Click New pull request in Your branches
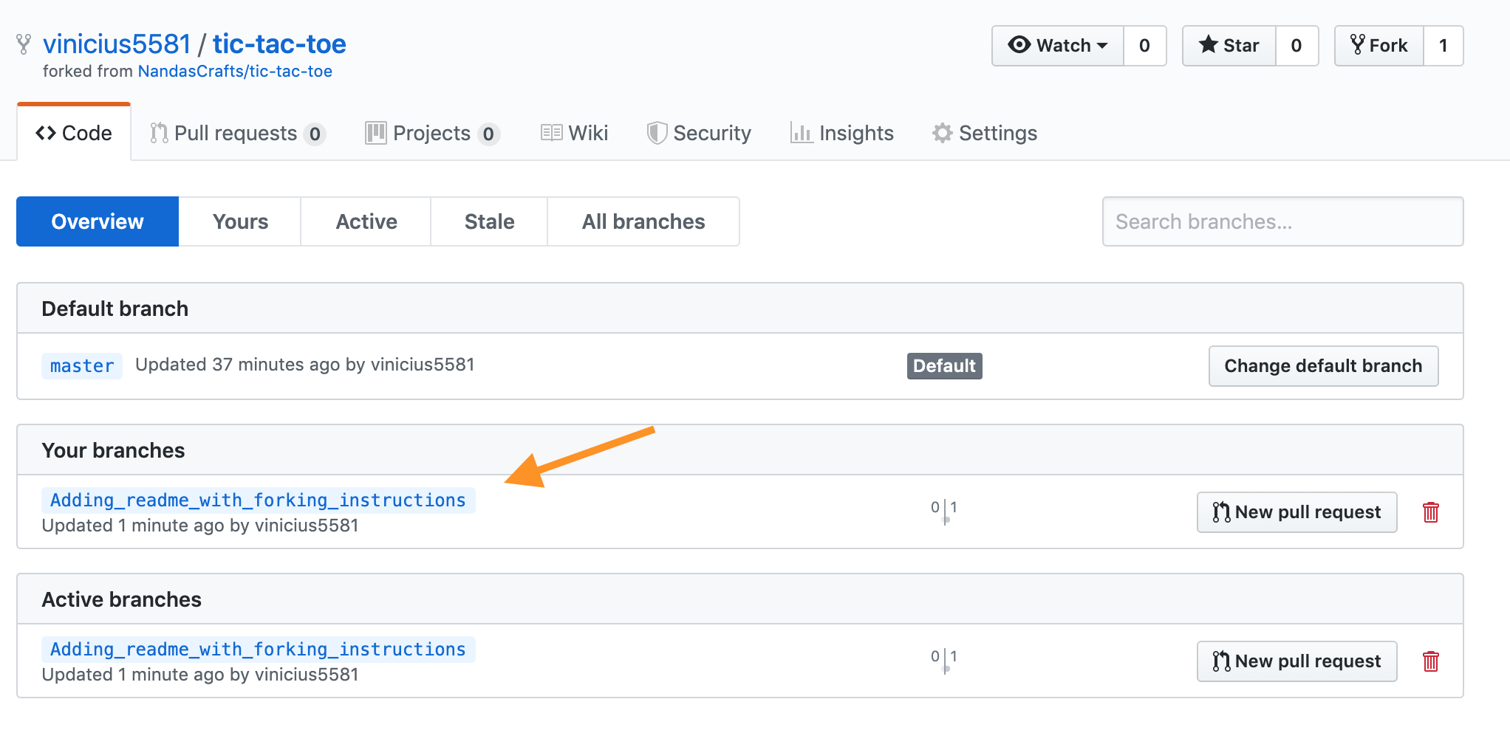Viewport: 1510px width, 747px height. [x=1297, y=512]
